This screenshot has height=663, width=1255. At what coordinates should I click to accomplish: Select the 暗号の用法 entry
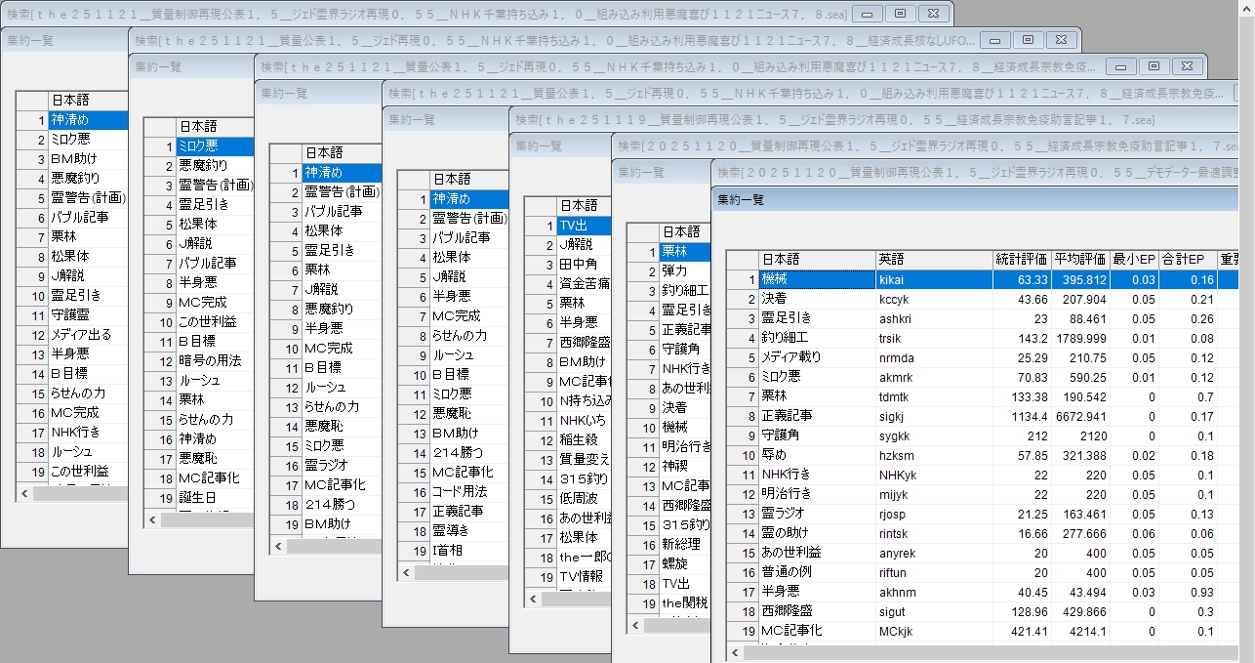pyautogui.click(x=208, y=361)
